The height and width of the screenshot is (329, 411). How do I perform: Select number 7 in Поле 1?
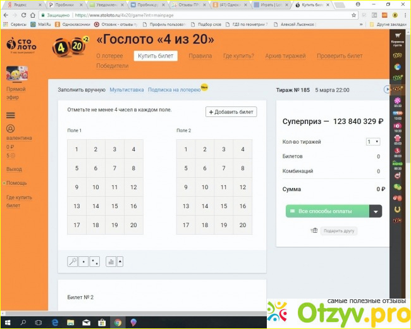tap(114, 168)
